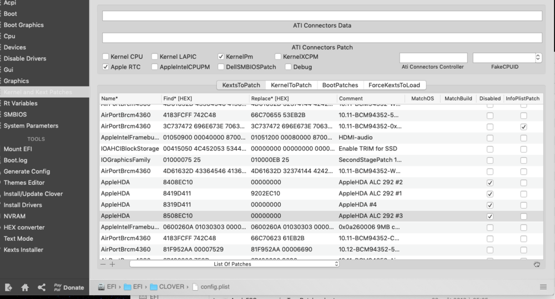This screenshot has height=299, width=555.
Task: Open the BootPatches tab
Action: (340, 85)
